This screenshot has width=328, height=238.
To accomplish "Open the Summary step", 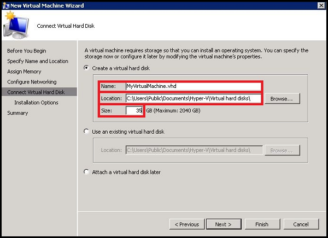I will (17, 113).
